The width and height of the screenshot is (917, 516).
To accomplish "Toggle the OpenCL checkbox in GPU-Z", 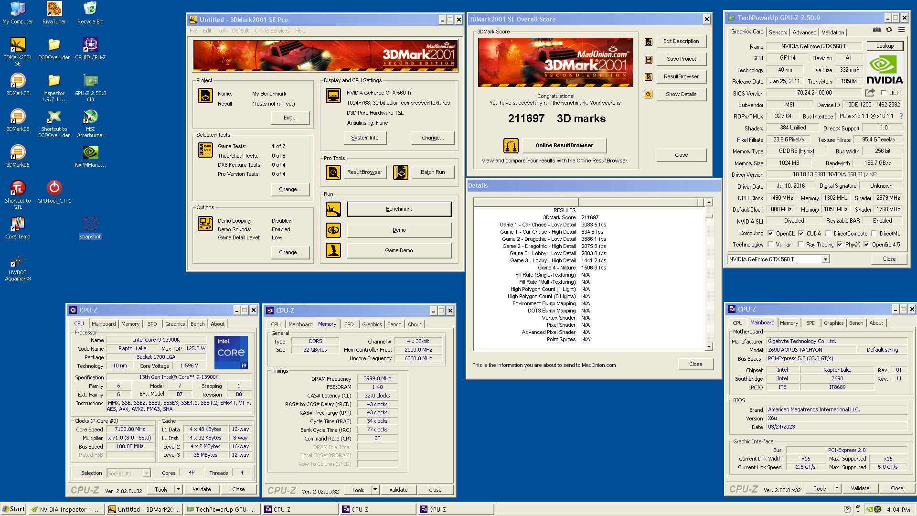I will click(x=770, y=234).
